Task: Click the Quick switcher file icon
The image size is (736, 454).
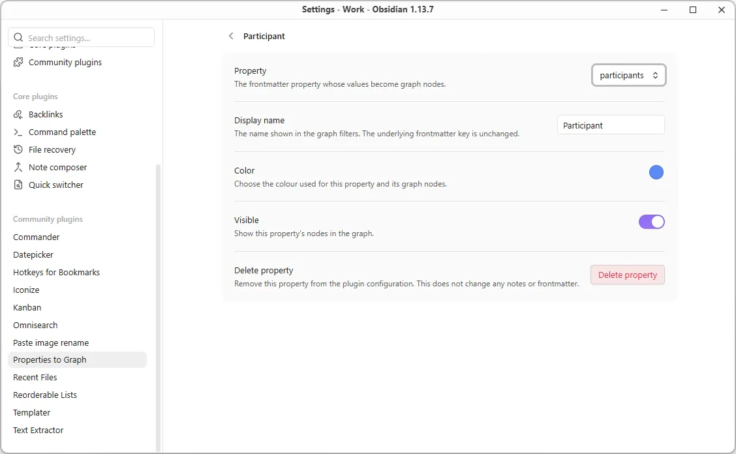Action: [x=18, y=185]
